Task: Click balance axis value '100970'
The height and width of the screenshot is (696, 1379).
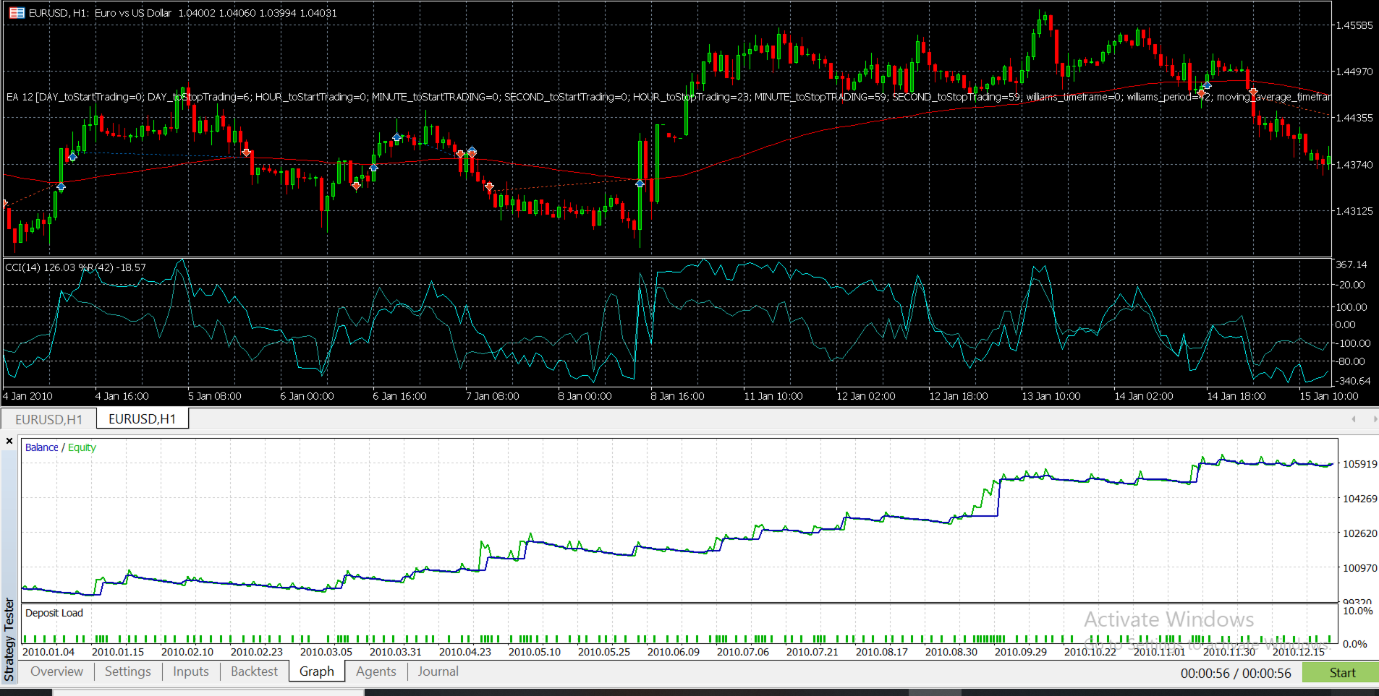Action: (1360, 568)
